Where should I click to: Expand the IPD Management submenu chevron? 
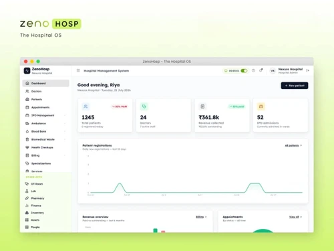click(x=65, y=115)
